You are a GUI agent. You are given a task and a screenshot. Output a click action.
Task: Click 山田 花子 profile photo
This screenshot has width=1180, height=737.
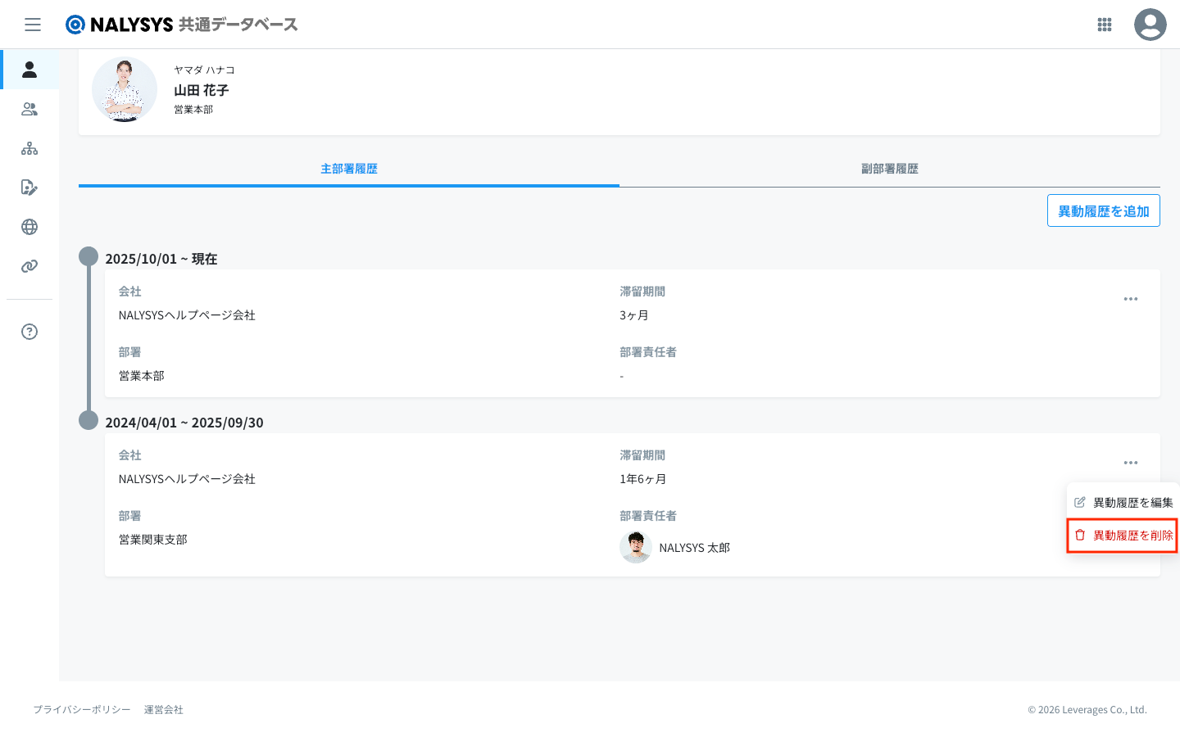click(125, 89)
